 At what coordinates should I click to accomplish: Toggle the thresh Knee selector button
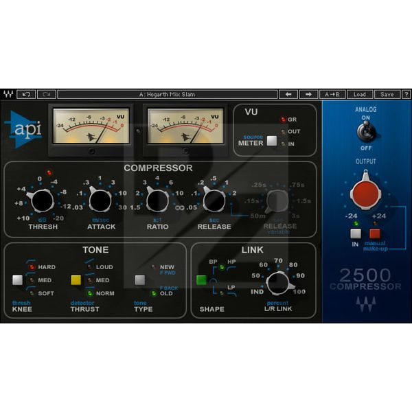pos(17,280)
